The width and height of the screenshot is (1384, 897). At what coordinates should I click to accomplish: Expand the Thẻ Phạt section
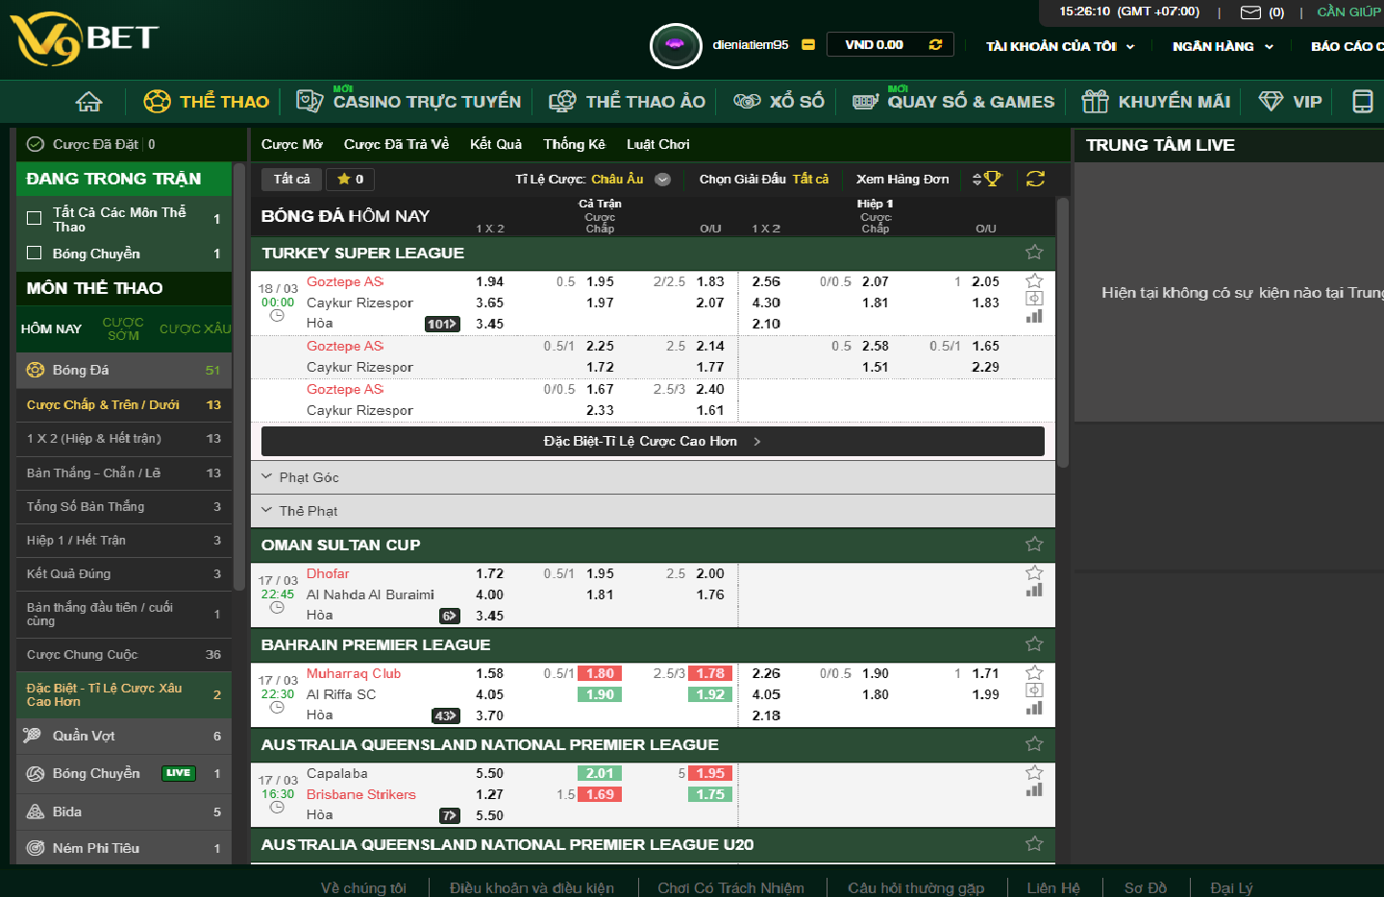[653, 511]
